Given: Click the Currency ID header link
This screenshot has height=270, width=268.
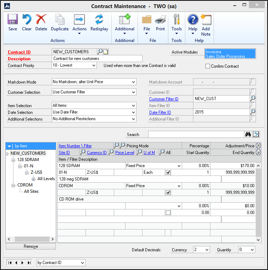Looking at the screenshot, I should 97,153.
